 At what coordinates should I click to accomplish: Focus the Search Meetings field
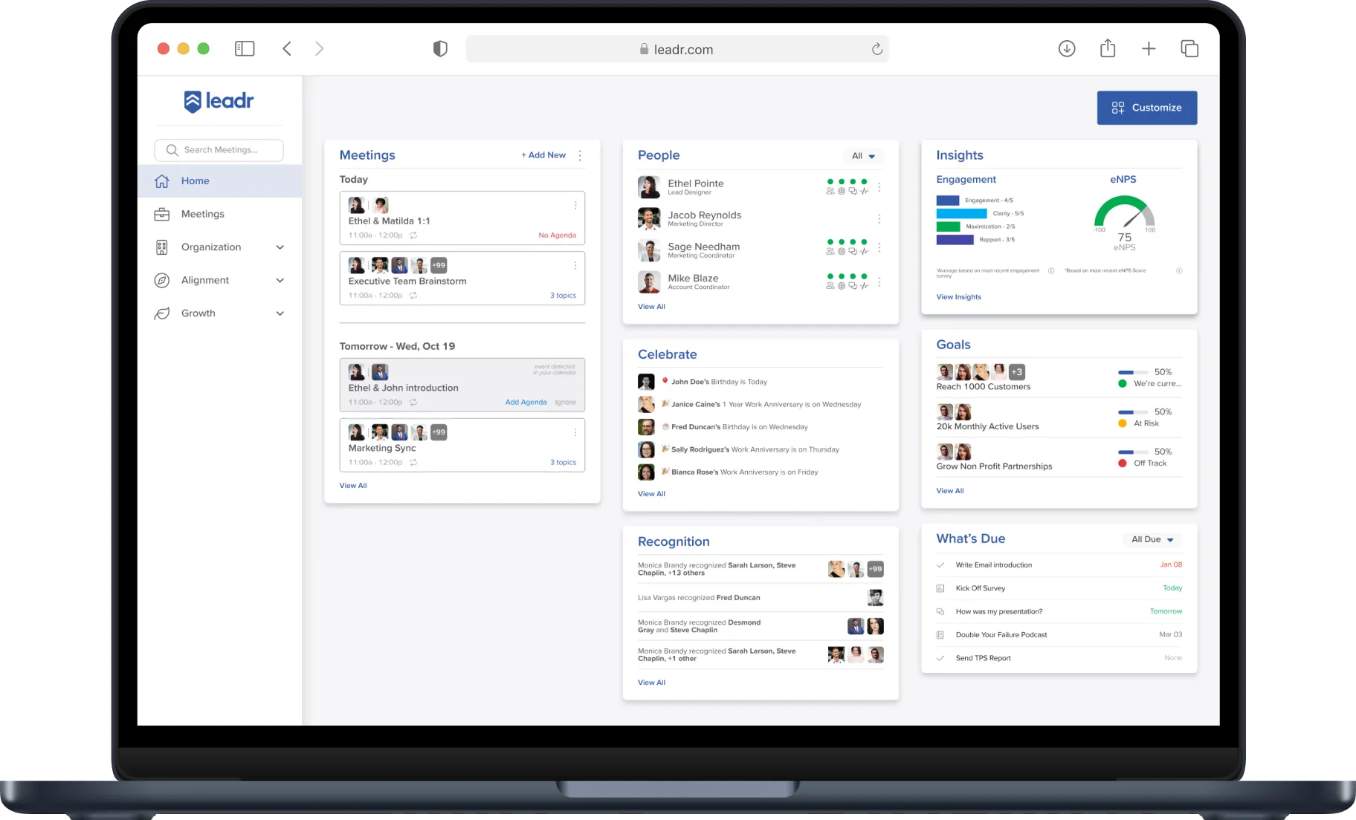pos(219,150)
